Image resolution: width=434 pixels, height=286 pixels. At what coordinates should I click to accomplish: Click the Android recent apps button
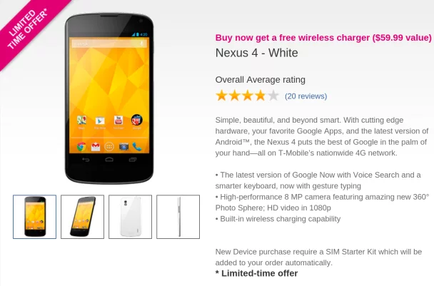[x=133, y=160]
